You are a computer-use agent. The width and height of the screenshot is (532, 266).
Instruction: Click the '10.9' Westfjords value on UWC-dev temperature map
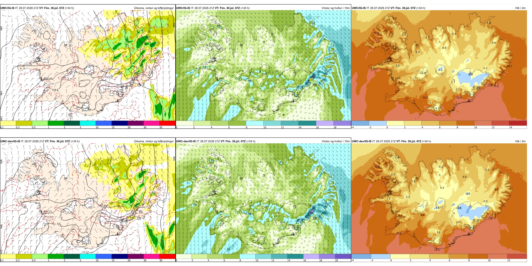click(x=377, y=167)
